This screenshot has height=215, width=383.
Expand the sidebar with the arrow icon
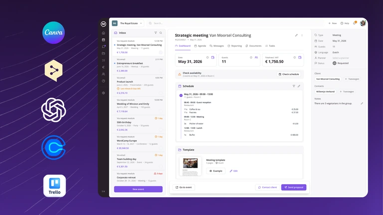pos(103,191)
